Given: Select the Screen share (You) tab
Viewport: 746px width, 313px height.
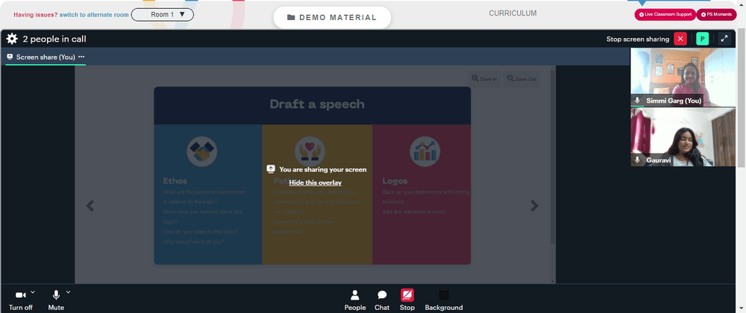Looking at the screenshot, I should [46, 57].
